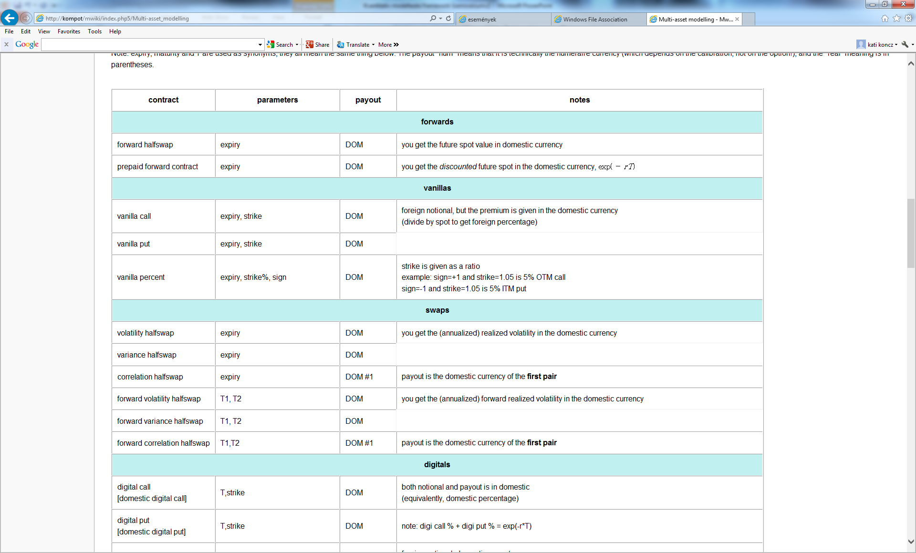Refresh the page with reload icon
Image resolution: width=916 pixels, height=553 pixels.
pos(448,19)
